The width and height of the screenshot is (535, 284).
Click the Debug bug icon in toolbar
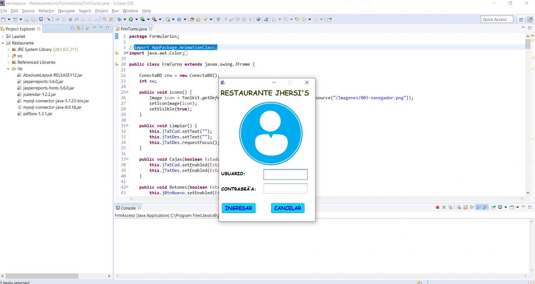click(119, 19)
